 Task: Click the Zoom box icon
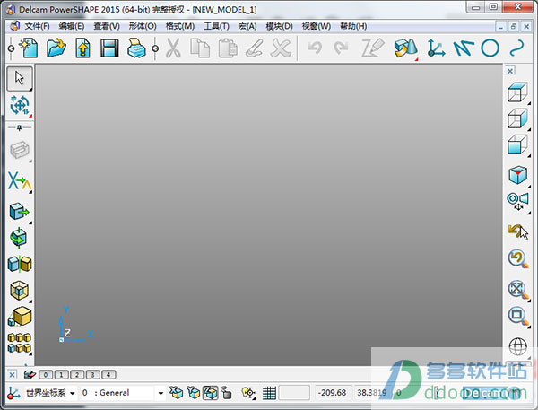coord(518,317)
